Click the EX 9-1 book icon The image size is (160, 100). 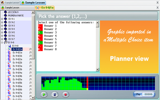(x=5, y=19)
